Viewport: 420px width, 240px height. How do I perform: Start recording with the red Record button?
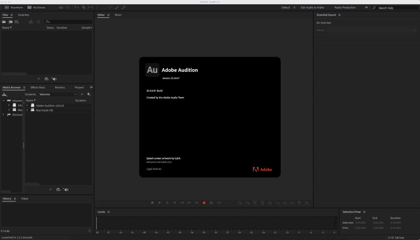point(204,203)
